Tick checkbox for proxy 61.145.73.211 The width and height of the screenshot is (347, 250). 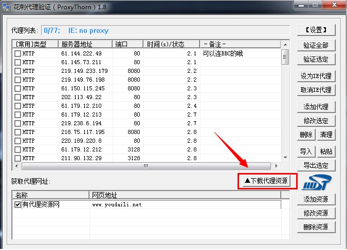coord(17,62)
